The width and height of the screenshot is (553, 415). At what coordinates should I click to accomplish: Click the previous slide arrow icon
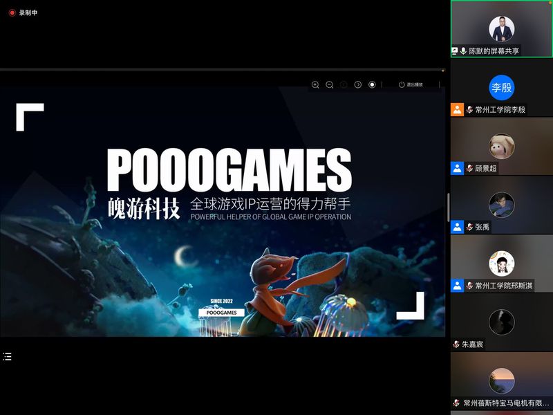344,84
